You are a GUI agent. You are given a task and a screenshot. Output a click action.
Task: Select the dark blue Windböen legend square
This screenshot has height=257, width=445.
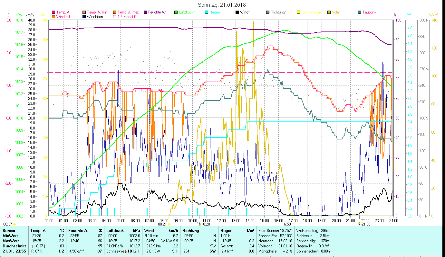(84, 17)
